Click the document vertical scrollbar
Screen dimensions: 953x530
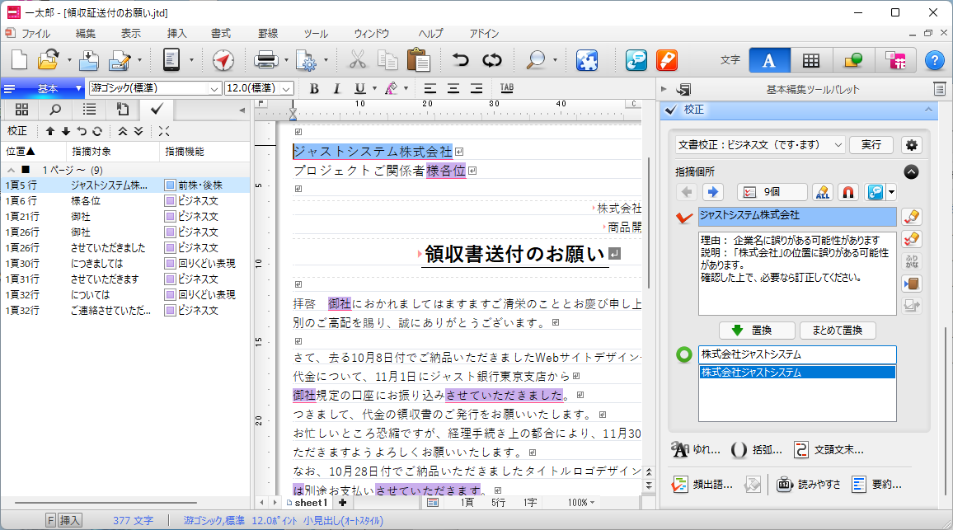[649, 223]
